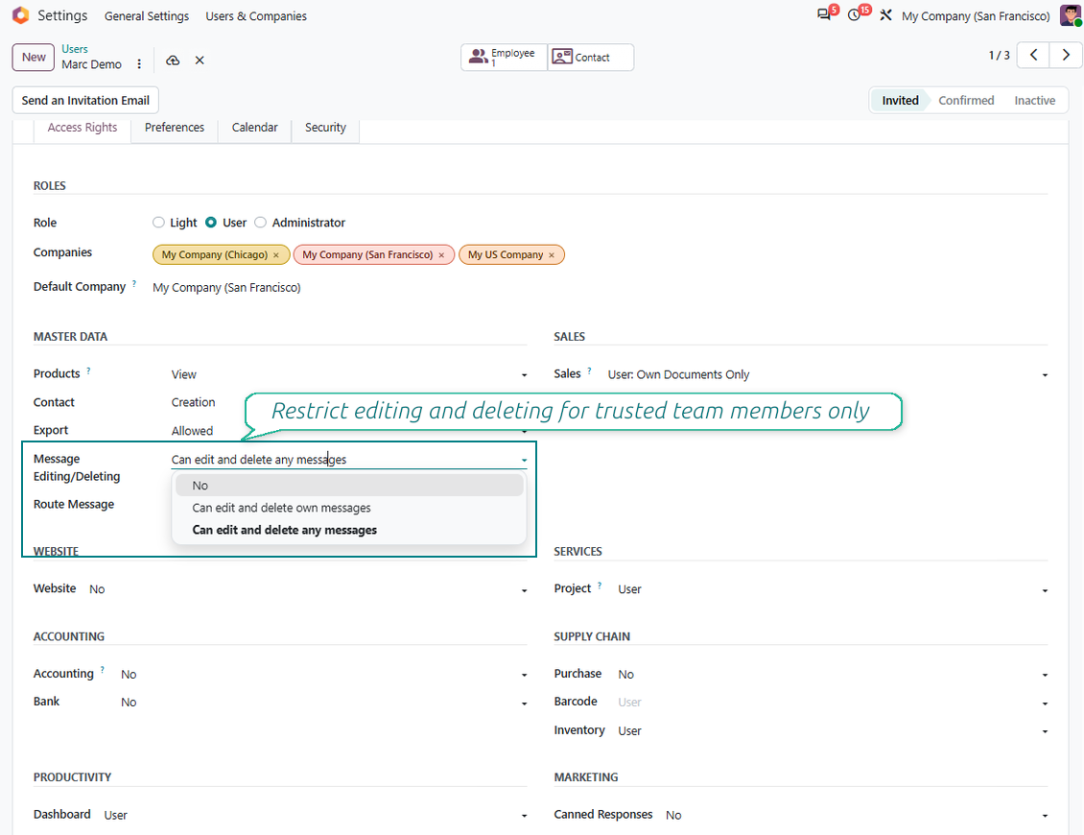Show Products help question mark
This screenshot has height=835, width=1084.
[x=88, y=370]
